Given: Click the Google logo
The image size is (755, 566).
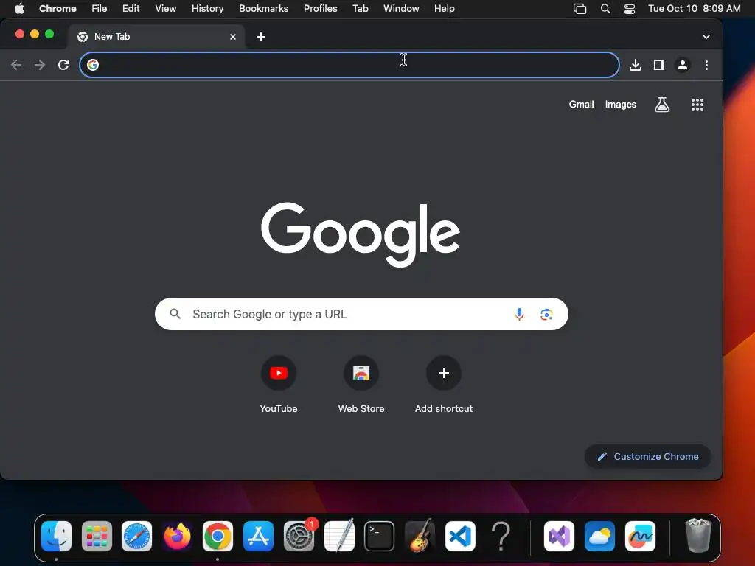Looking at the screenshot, I should (360, 234).
